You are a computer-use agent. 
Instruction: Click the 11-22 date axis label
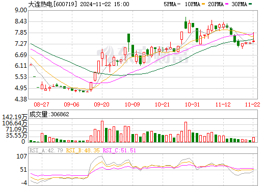253,104
